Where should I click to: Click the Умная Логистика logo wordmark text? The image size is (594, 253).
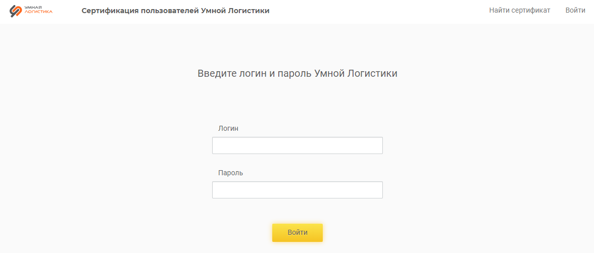[38, 10]
